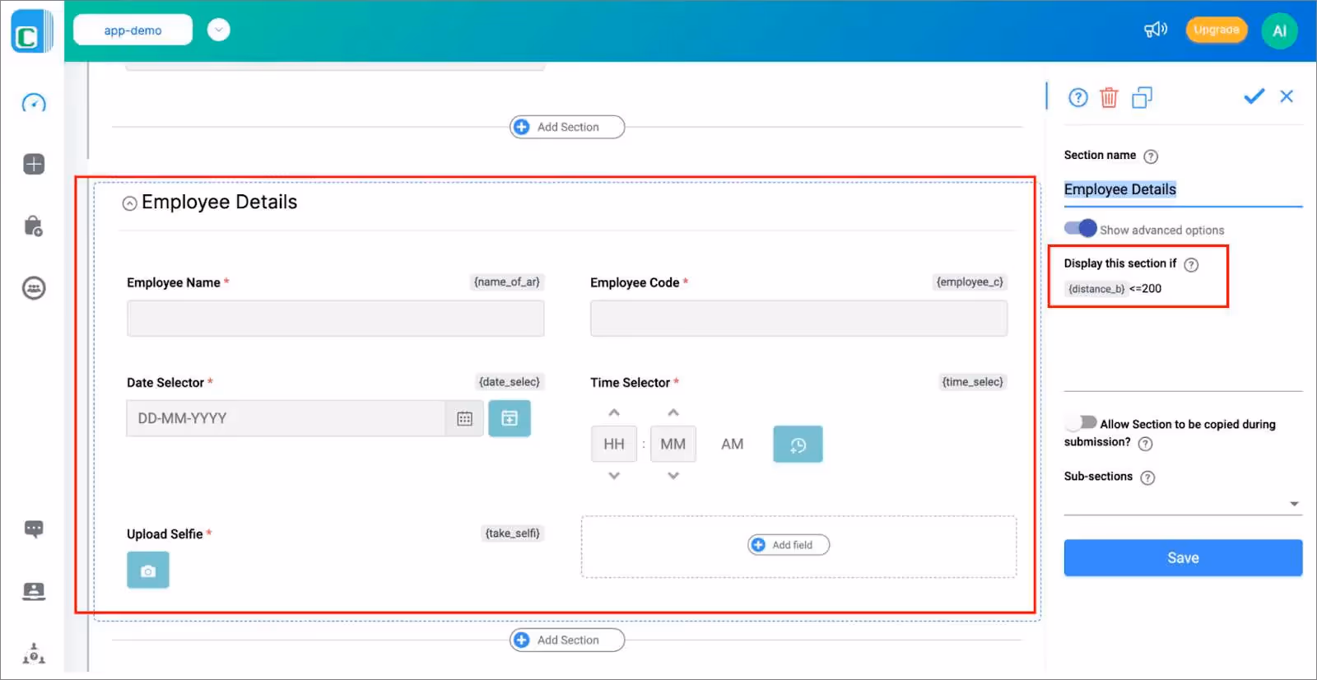Duplicate section with the copy icon
The image size is (1317, 680).
click(x=1142, y=98)
